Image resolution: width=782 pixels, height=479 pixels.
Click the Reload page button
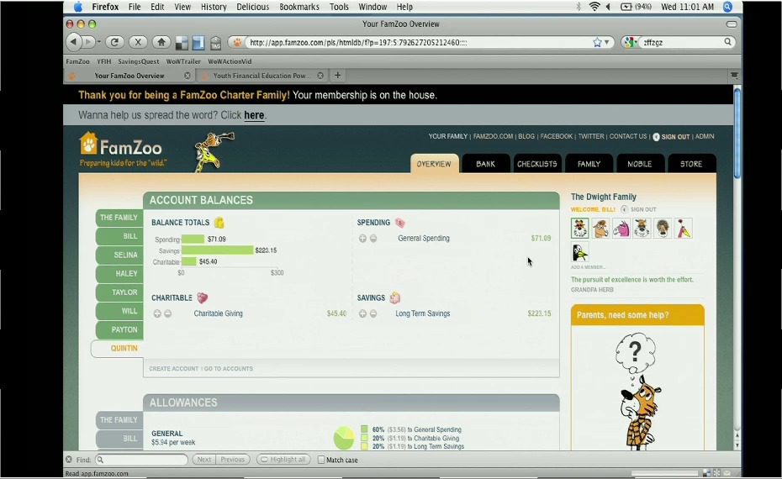114,42
